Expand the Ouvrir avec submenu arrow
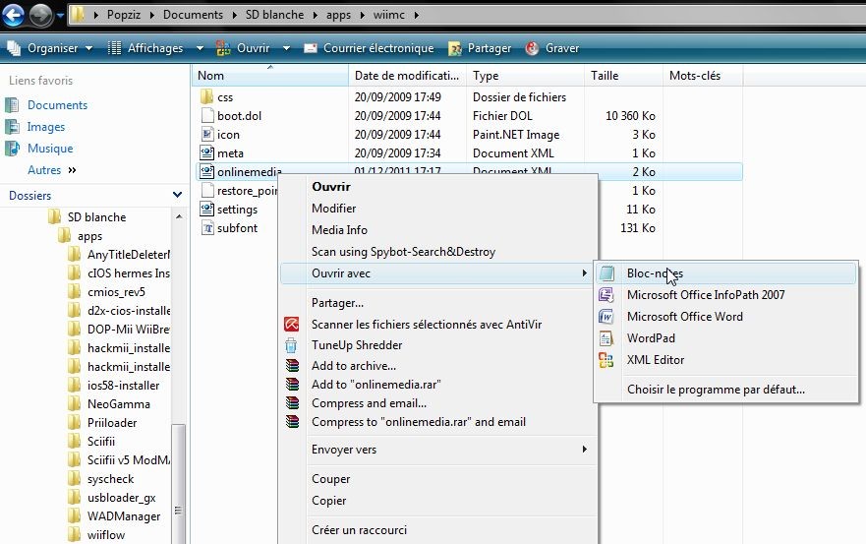This screenshot has height=544, width=866. (584, 273)
